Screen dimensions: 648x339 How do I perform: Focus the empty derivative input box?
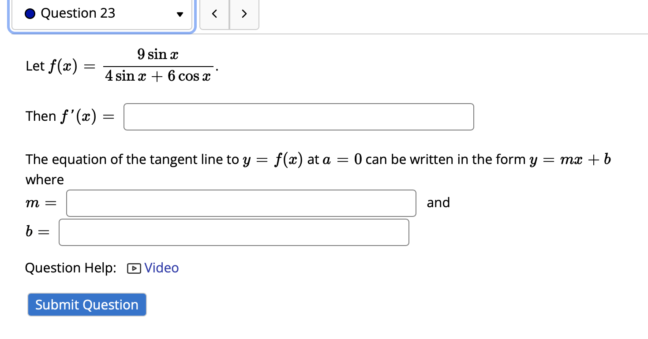(x=299, y=116)
